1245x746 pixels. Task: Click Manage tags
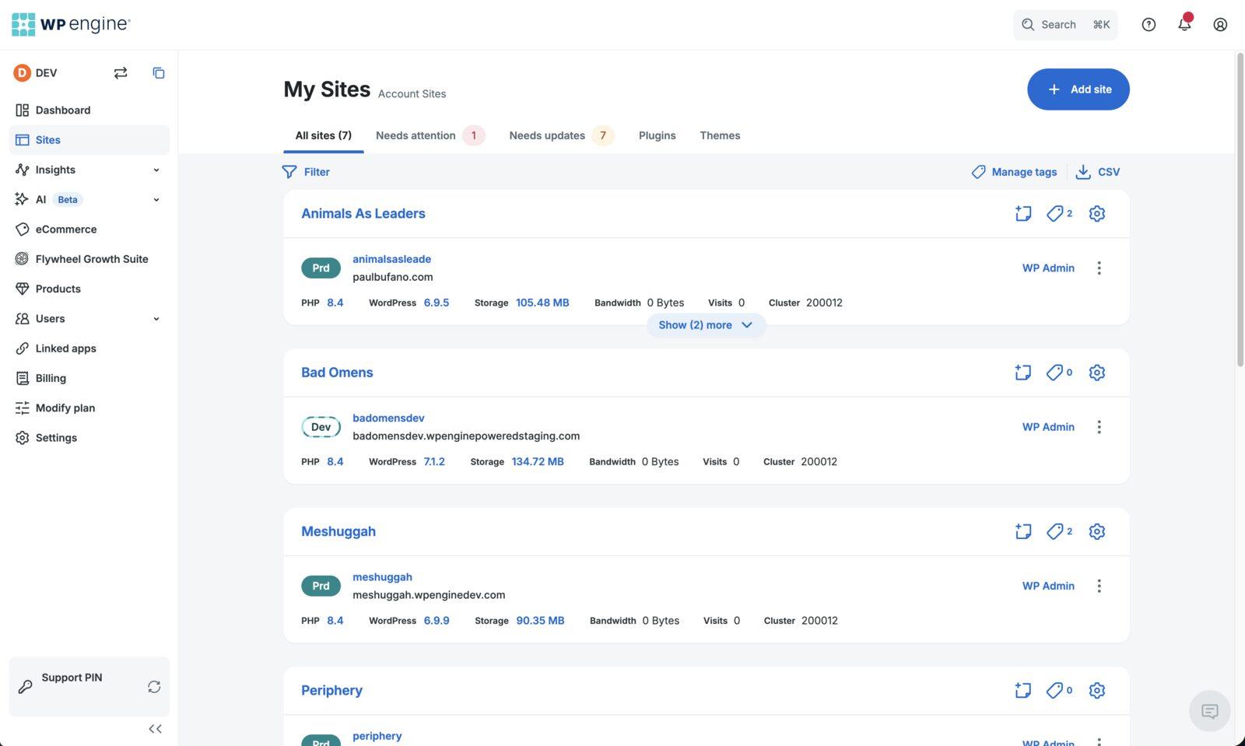pyautogui.click(x=1014, y=172)
